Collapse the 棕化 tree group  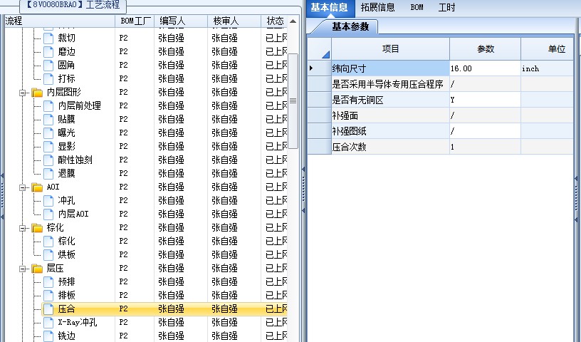coord(23,228)
